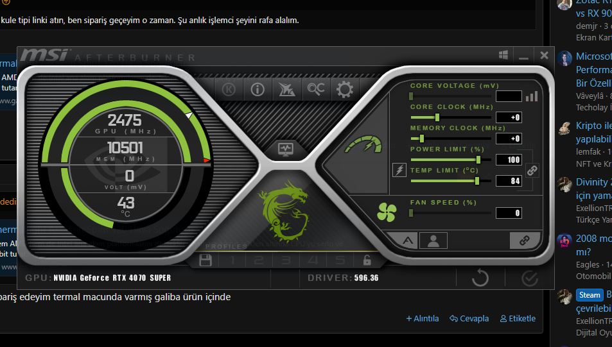
Task: Apply settings with checkmark icon
Action: [x=530, y=278]
